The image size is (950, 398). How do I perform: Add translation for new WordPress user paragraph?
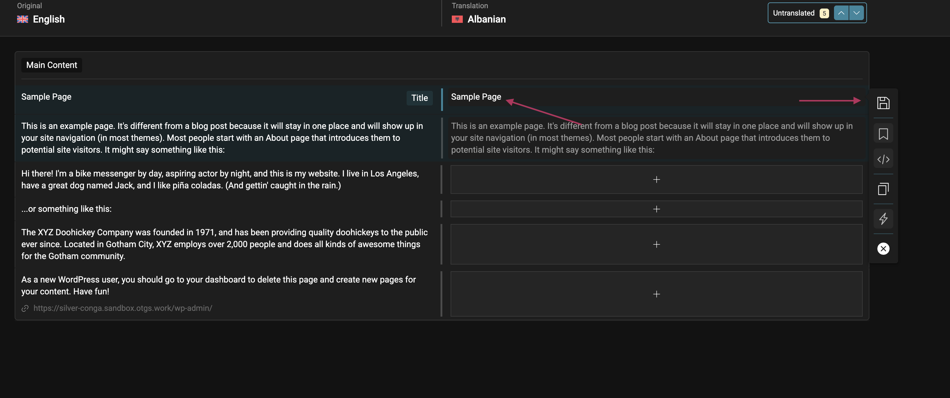click(656, 294)
